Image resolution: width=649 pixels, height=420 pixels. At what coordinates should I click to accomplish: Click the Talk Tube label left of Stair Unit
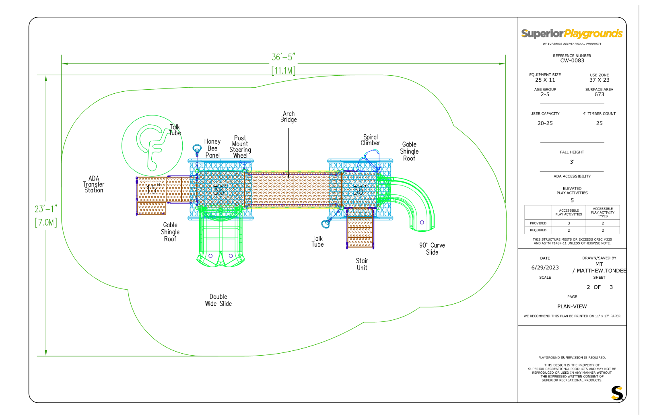[317, 241]
